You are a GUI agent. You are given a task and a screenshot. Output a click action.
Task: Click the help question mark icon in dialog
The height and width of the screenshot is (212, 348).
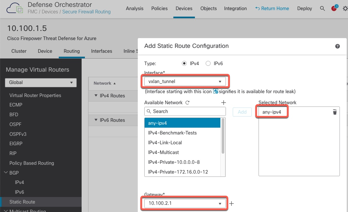click(337, 46)
